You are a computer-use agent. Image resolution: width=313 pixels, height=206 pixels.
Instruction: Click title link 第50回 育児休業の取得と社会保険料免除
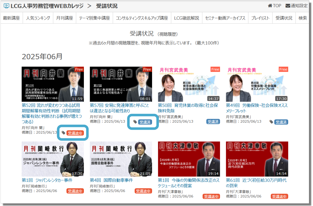pos(188,108)
